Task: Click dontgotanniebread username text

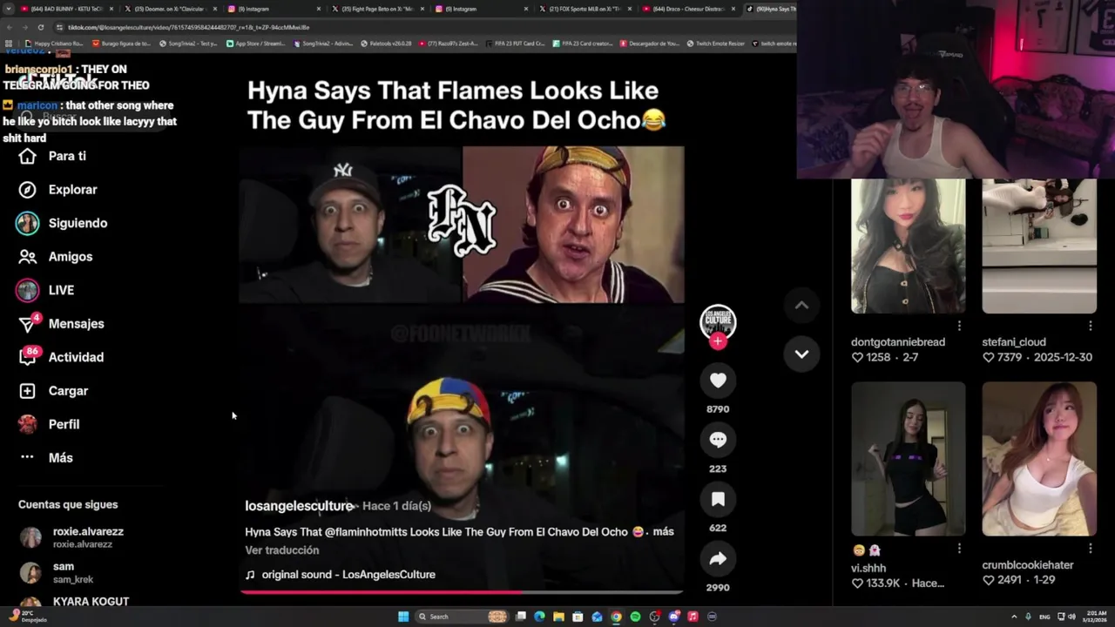Action: tap(898, 342)
